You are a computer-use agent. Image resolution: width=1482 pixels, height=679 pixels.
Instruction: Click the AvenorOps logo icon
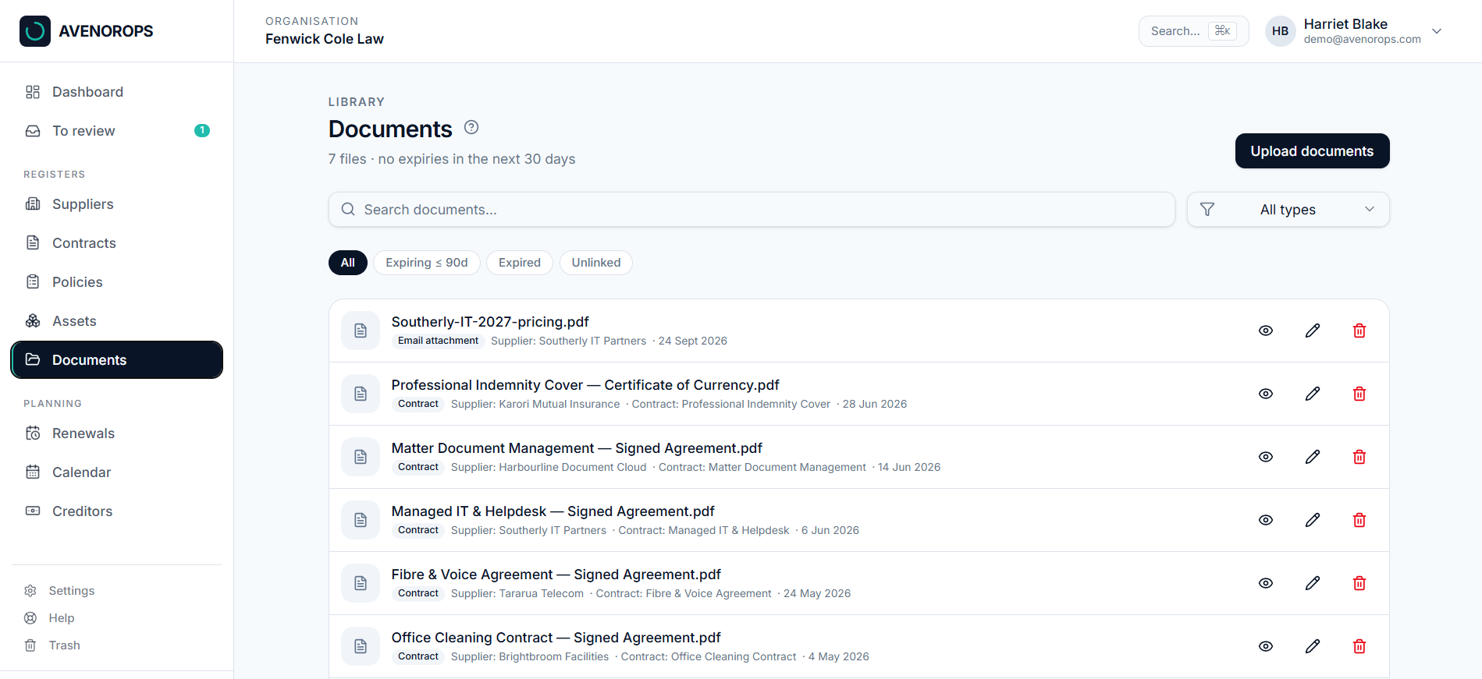[x=35, y=31]
